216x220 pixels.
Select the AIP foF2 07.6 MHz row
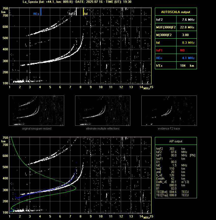click(x=172, y=152)
